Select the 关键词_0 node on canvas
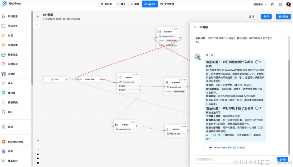Viewport: 293px width, 167px height. pyautogui.click(x=125, y=126)
